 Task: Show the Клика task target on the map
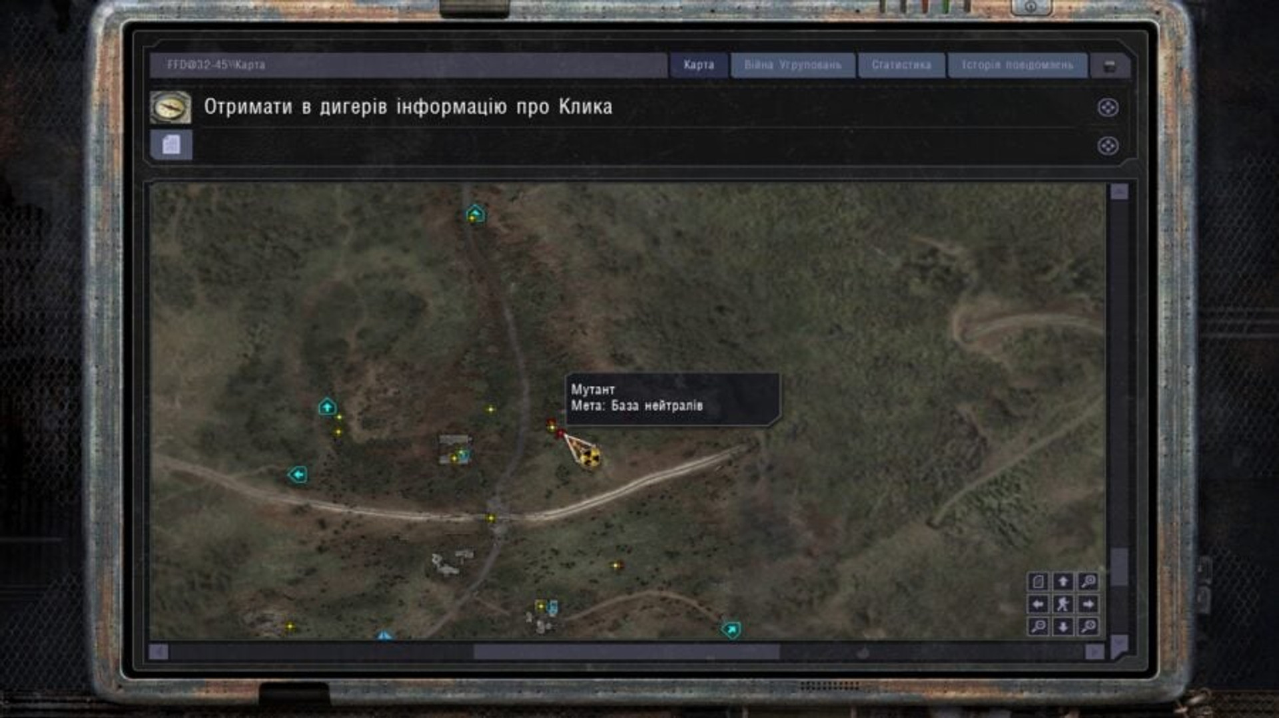tap(1108, 108)
